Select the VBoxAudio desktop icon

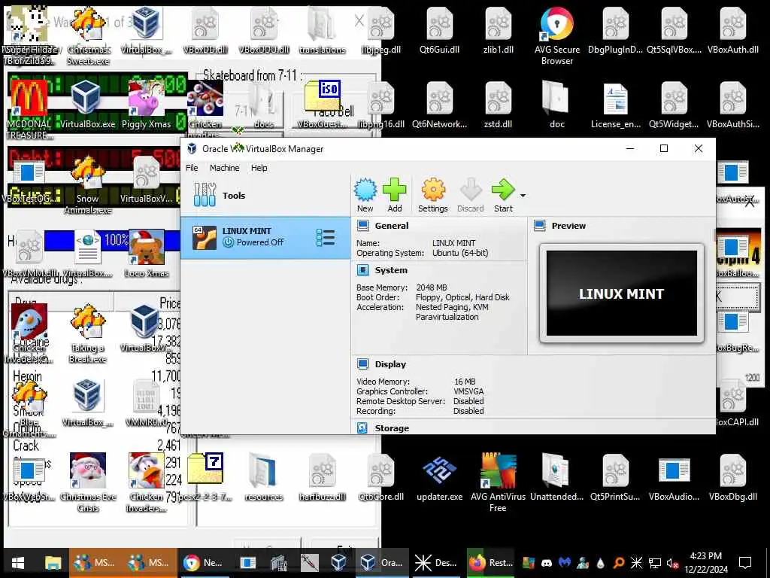(674, 478)
